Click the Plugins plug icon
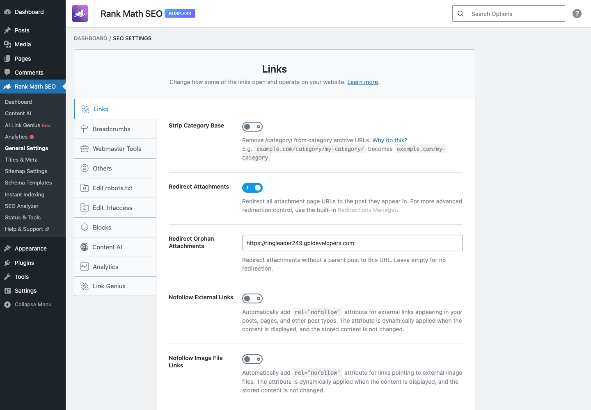The image size is (591, 410). tap(7, 263)
